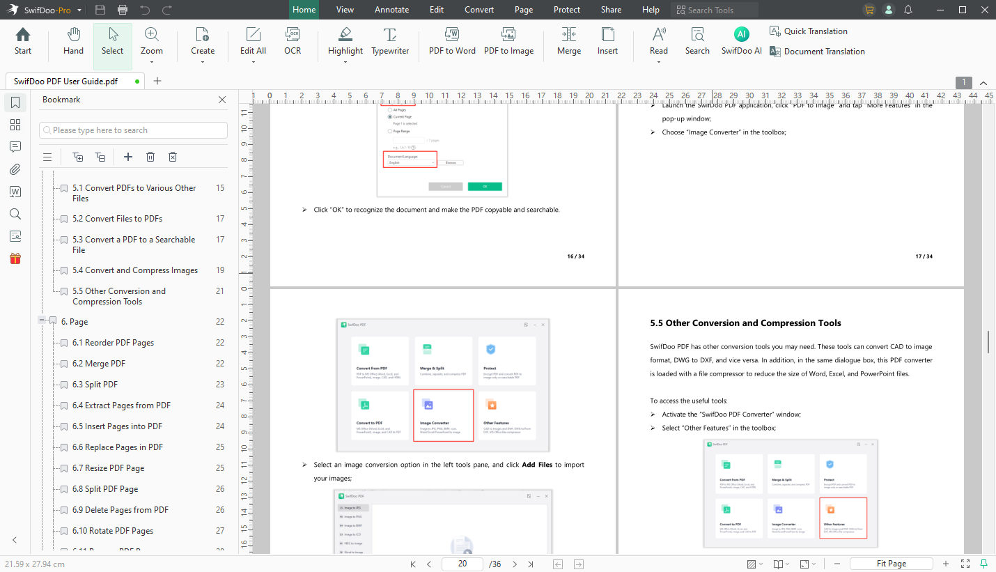Image resolution: width=996 pixels, height=572 pixels.
Task: Click Quick Translation
Action: coord(809,31)
